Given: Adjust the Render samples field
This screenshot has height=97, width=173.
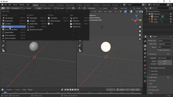Looking at the screenshot, I should click(x=165, y=61).
